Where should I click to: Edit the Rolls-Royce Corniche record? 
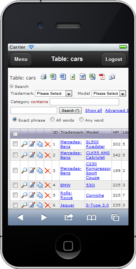point(32,195)
